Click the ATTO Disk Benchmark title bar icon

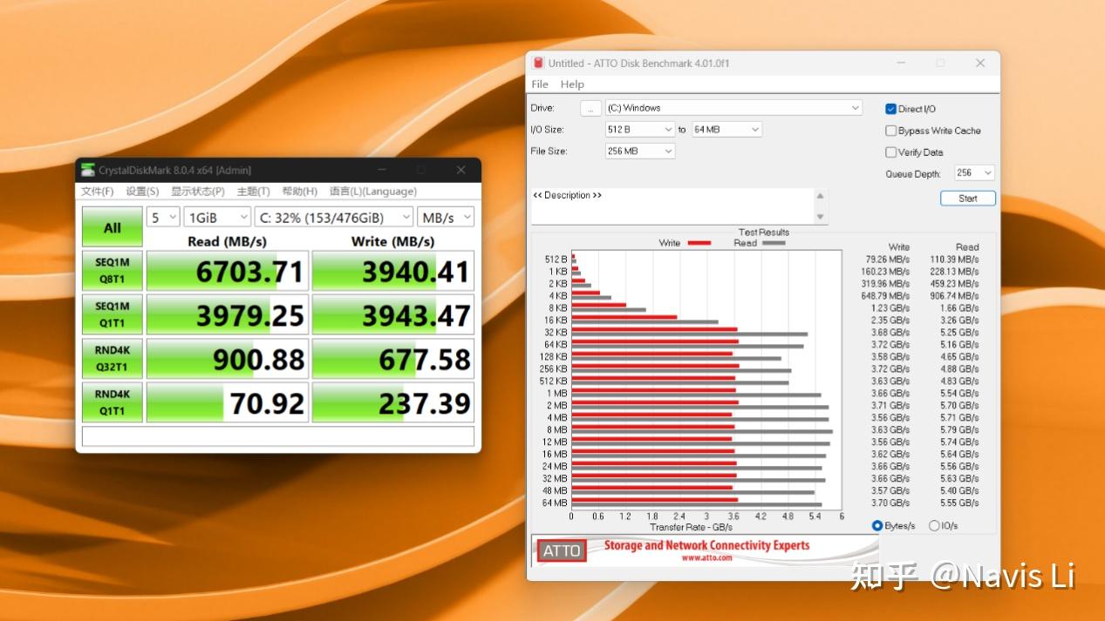point(538,63)
